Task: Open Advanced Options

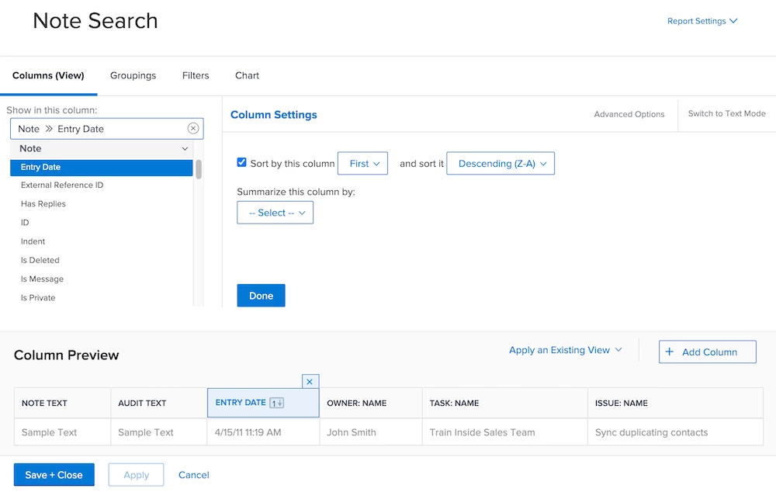Action: pyautogui.click(x=629, y=114)
